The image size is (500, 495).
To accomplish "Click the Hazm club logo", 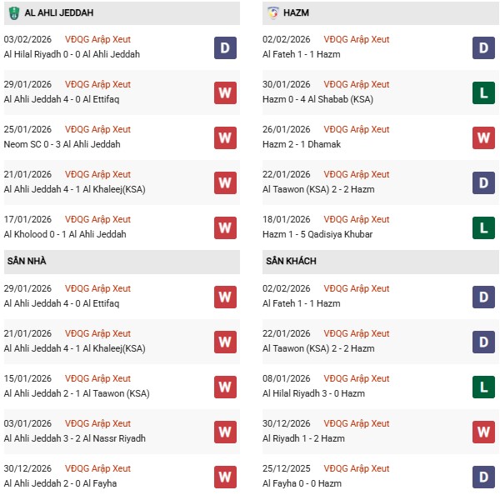I will click(x=273, y=13).
